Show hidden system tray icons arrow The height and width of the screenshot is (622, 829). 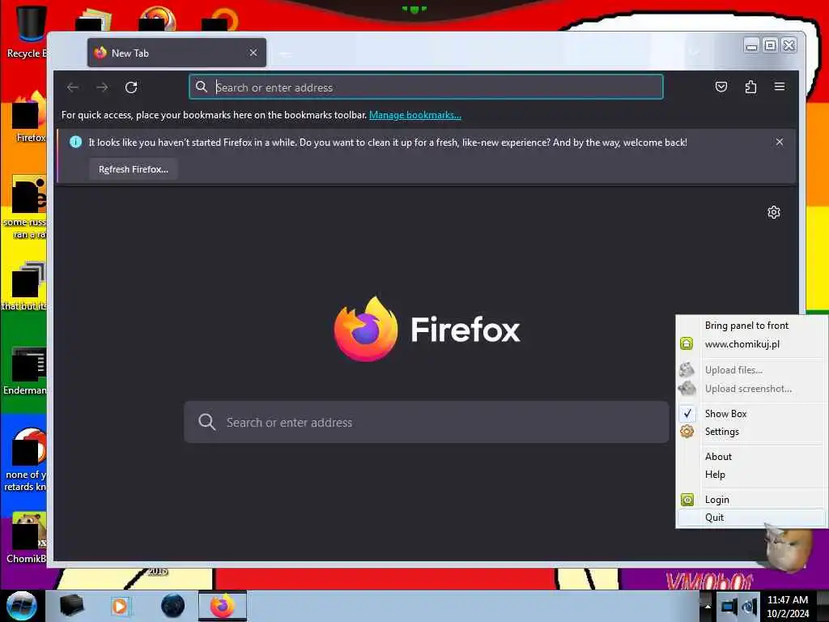click(708, 606)
